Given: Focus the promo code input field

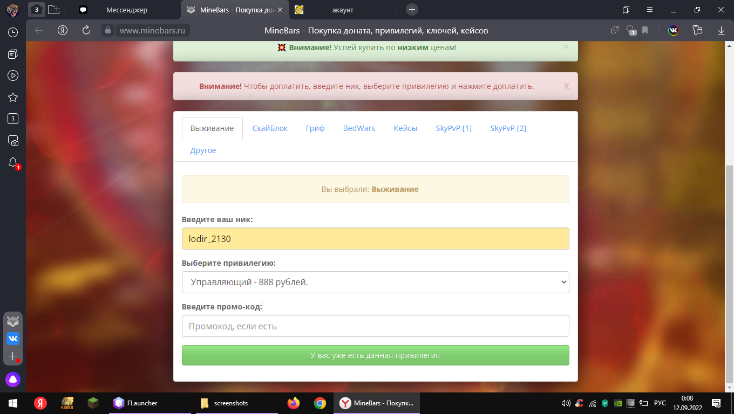Looking at the screenshot, I should (376, 326).
